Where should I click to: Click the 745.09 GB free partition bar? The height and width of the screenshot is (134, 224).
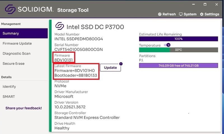pos(178,65)
